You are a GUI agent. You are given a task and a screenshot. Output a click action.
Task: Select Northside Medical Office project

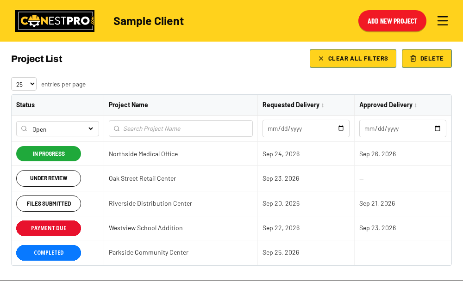pos(143,154)
